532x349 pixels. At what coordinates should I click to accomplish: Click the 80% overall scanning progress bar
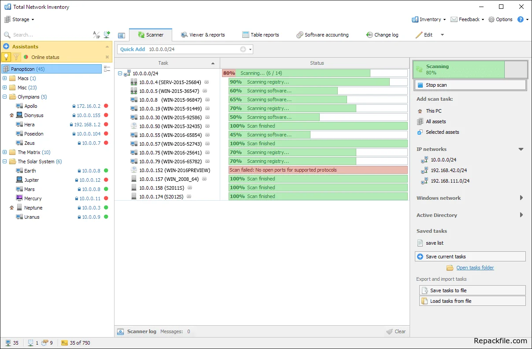[315, 73]
